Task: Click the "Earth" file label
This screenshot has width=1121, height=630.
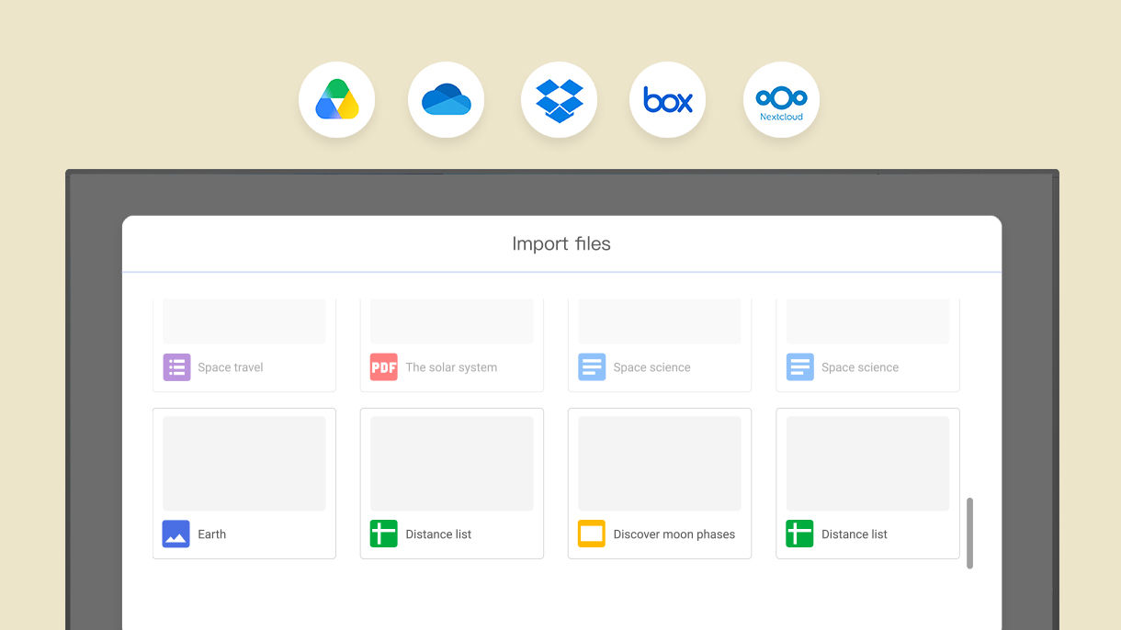Action: click(212, 534)
